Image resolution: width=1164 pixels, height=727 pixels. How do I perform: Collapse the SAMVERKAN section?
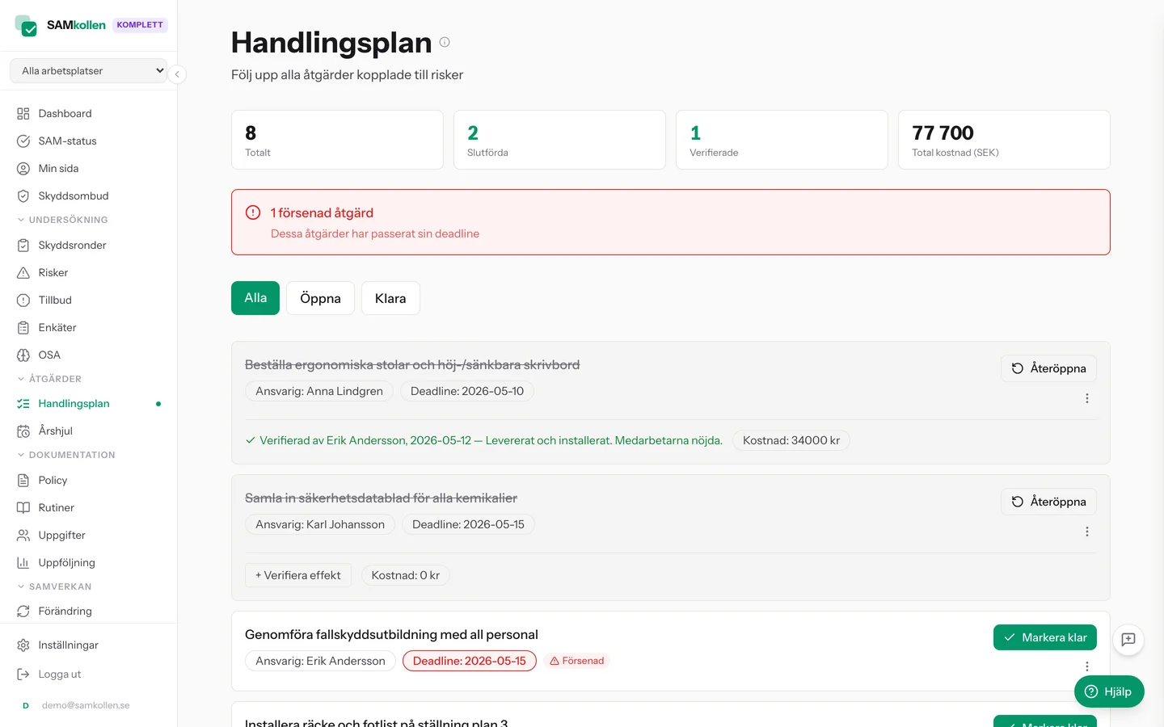(54, 587)
